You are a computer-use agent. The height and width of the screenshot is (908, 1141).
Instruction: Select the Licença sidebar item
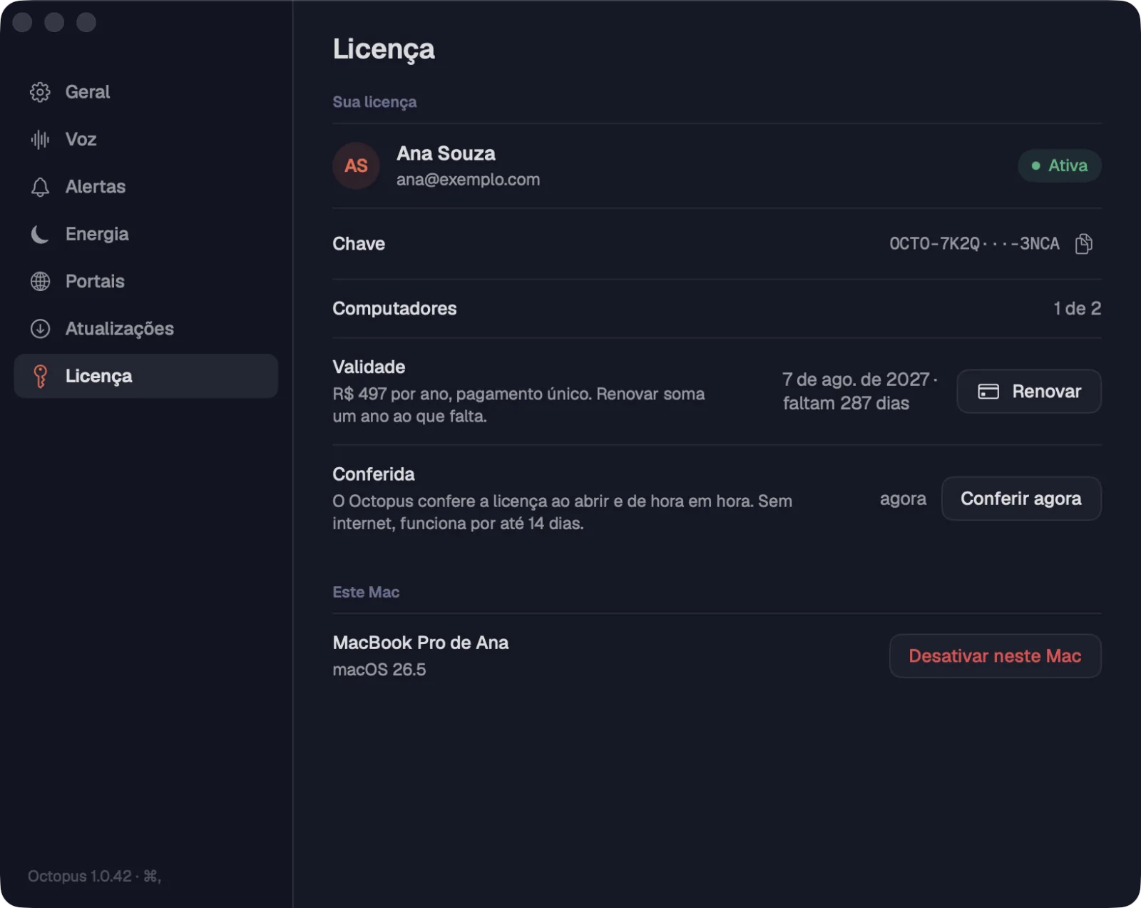point(145,376)
